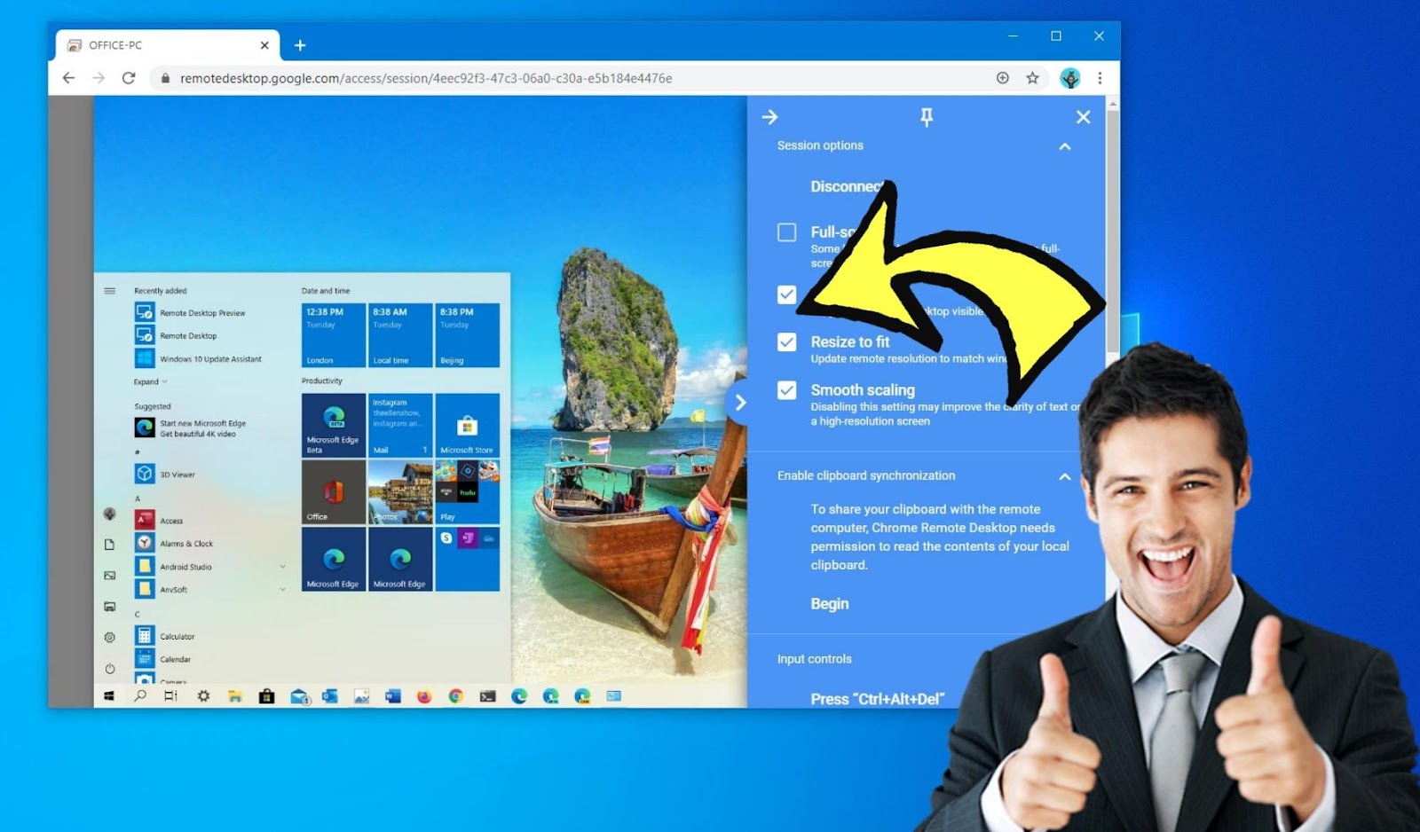The image size is (1420, 832).
Task: Uncheck the Smooth scaling checkbox
Action: click(x=786, y=390)
